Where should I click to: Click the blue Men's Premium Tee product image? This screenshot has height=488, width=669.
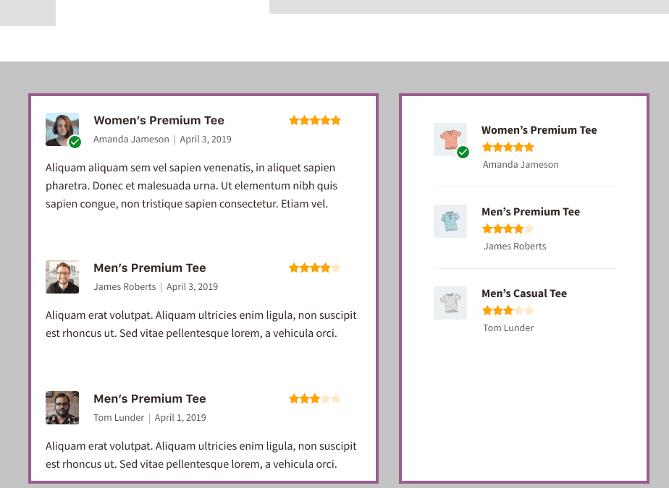(450, 221)
